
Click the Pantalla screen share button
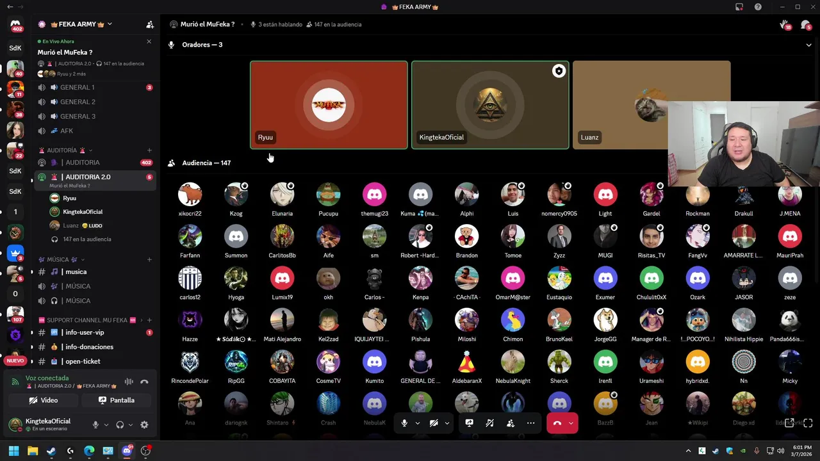[x=116, y=400]
